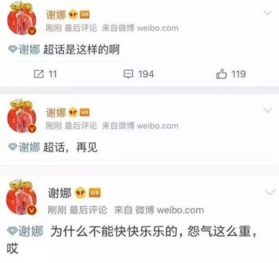279x263 pixels.
Task: Tap the LV8 level badge in second post
Action: click(x=85, y=112)
